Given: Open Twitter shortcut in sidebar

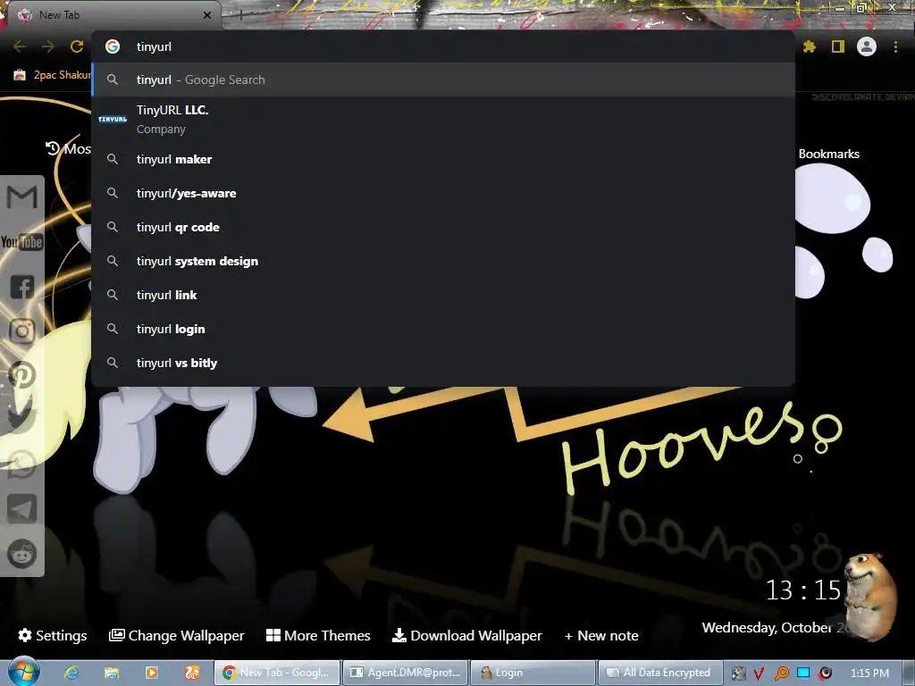Looking at the screenshot, I should tap(22, 419).
